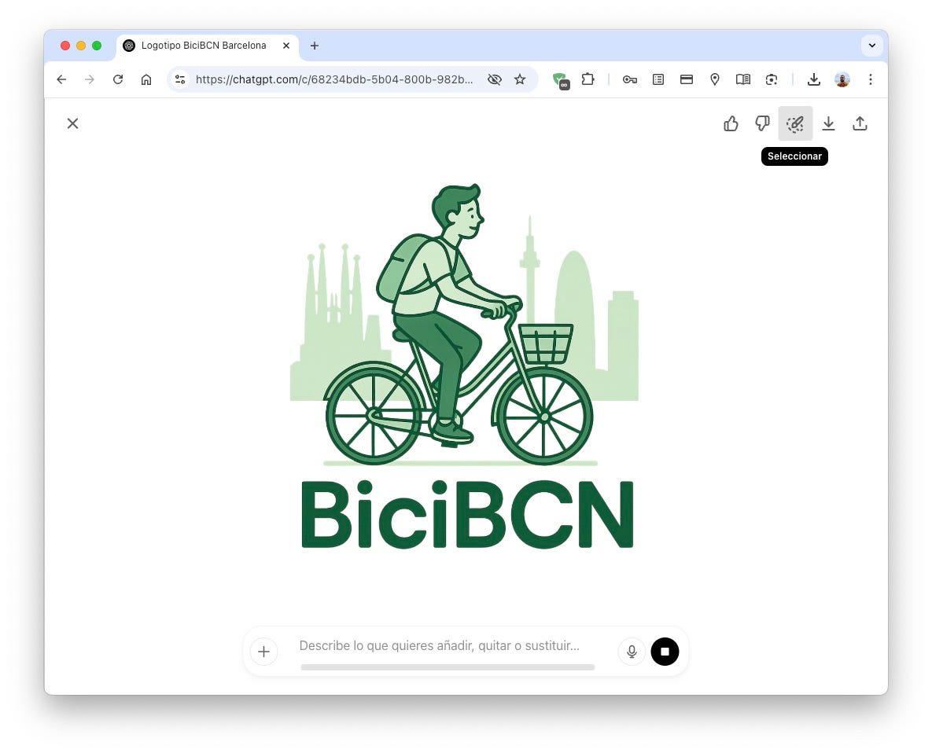The height and width of the screenshot is (753, 932).
Task: Open browser downloads tray
Action: 814,79
